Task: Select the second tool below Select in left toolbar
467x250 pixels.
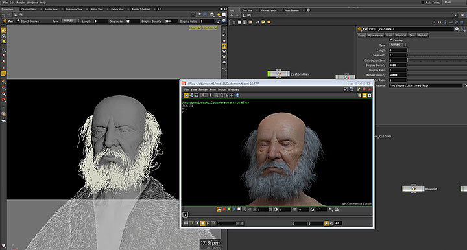Action: [x=4, y=36]
